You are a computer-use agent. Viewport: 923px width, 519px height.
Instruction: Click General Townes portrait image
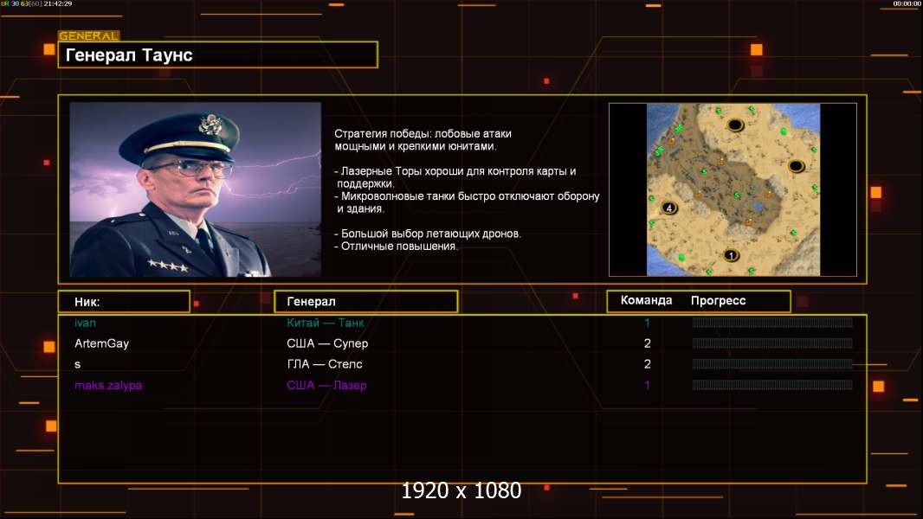point(196,189)
